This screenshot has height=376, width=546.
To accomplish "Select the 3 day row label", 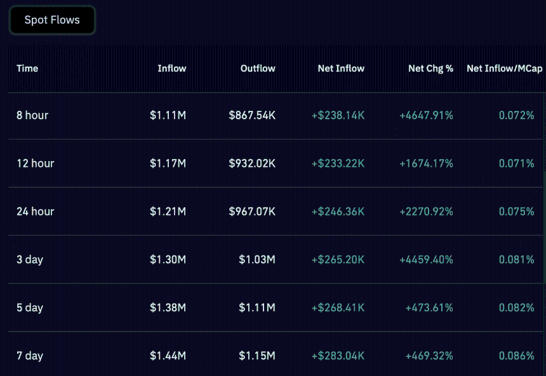I will pyautogui.click(x=30, y=259).
